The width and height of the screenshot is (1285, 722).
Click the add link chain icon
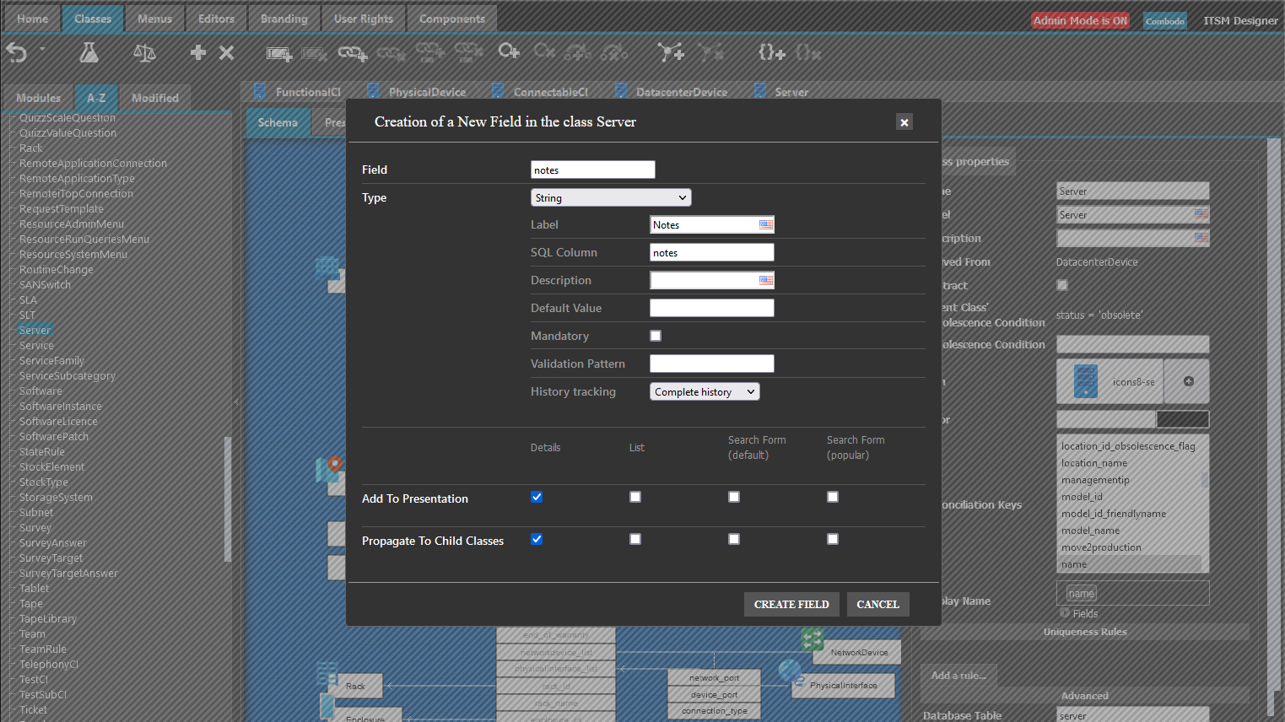(353, 54)
